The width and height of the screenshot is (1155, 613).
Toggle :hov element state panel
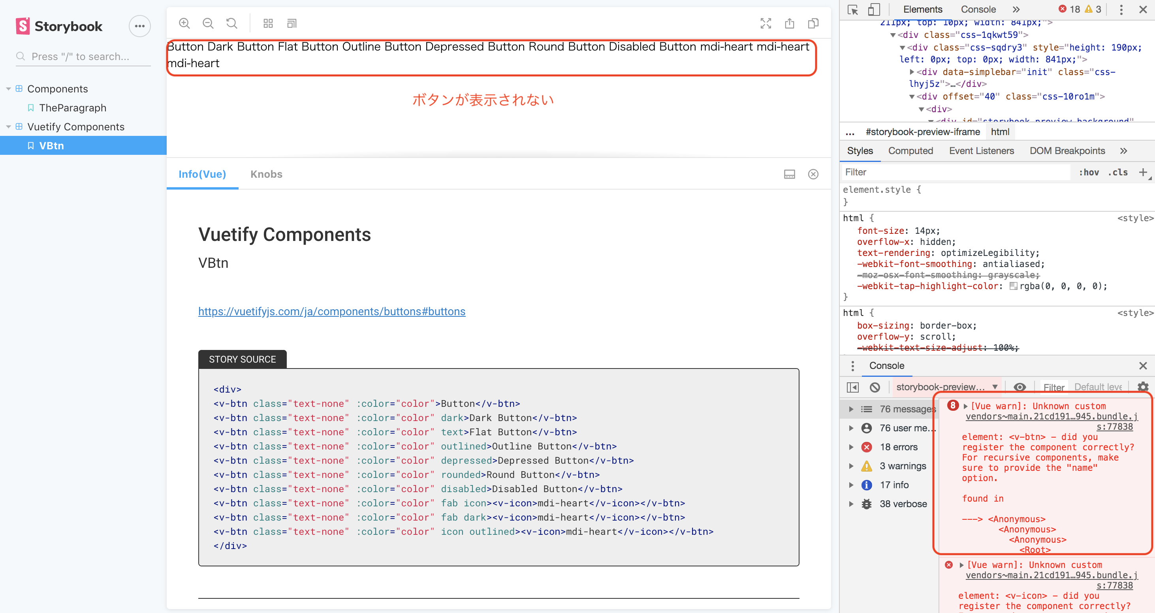pyautogui.click(x=1089, y=172)
